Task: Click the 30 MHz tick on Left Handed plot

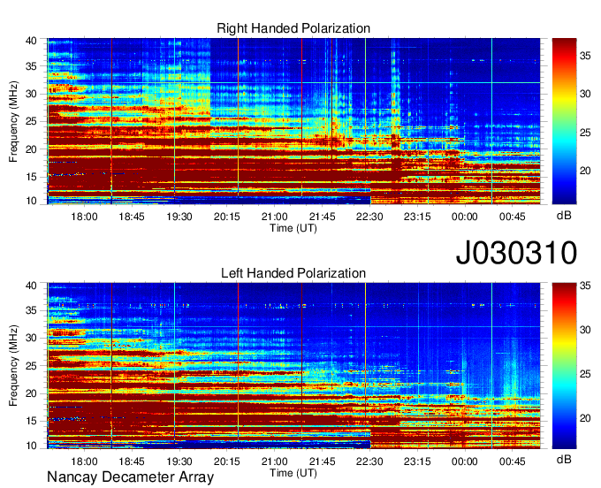Action: (31, 339)
